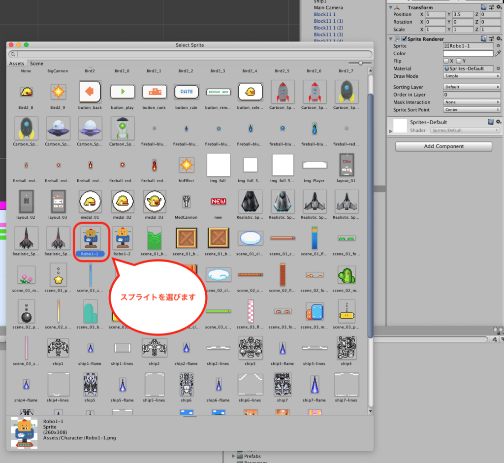The image size is (504, 463).
Task: Click the Add Component button
Action: click(x=443, y=146)
